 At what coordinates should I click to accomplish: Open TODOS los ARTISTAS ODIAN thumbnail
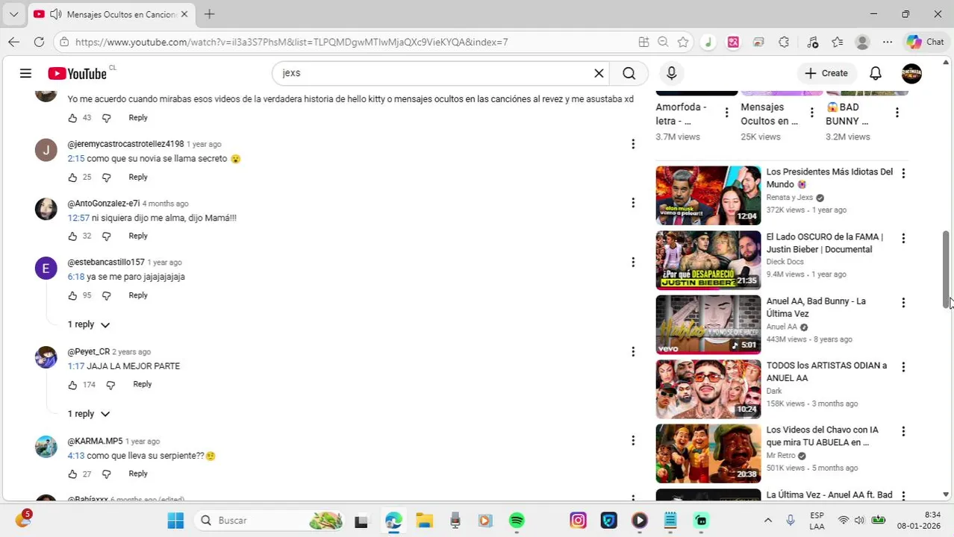(x=708, y=389)
